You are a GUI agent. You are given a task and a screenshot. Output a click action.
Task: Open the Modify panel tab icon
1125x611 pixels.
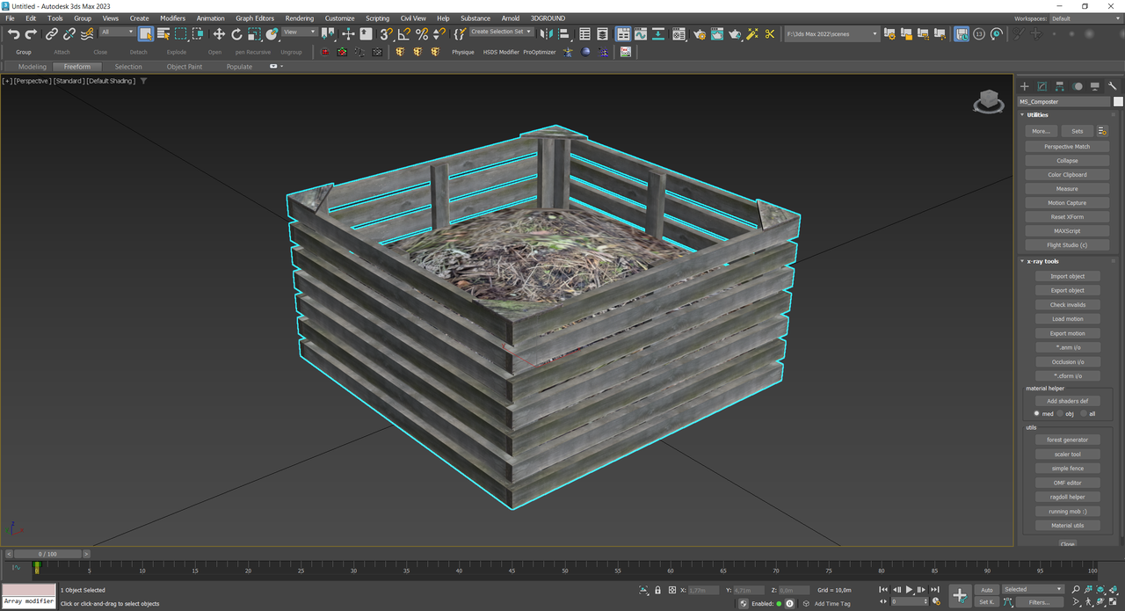coord(1042,86)
